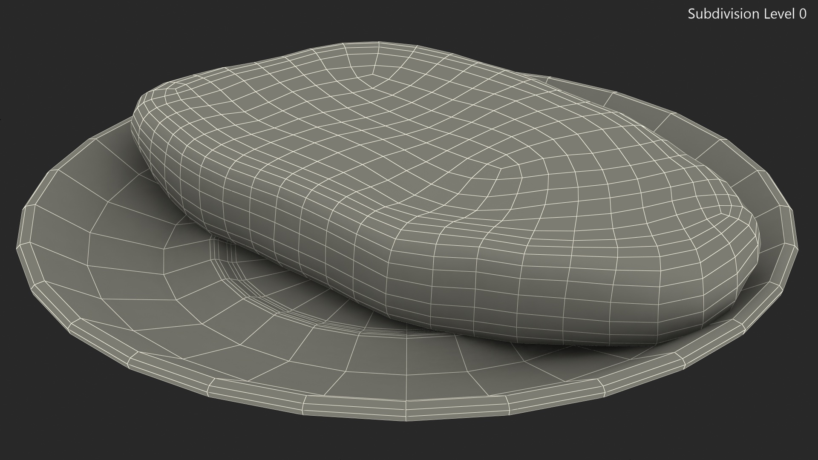Image resolution: width=818 pixels, height=460 pixels.
Task: Click the digit 0 in subdivision label
Action: point(802,14)
